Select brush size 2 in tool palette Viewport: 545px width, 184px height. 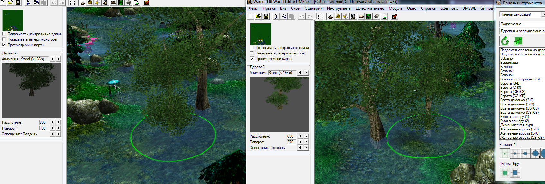515,154
